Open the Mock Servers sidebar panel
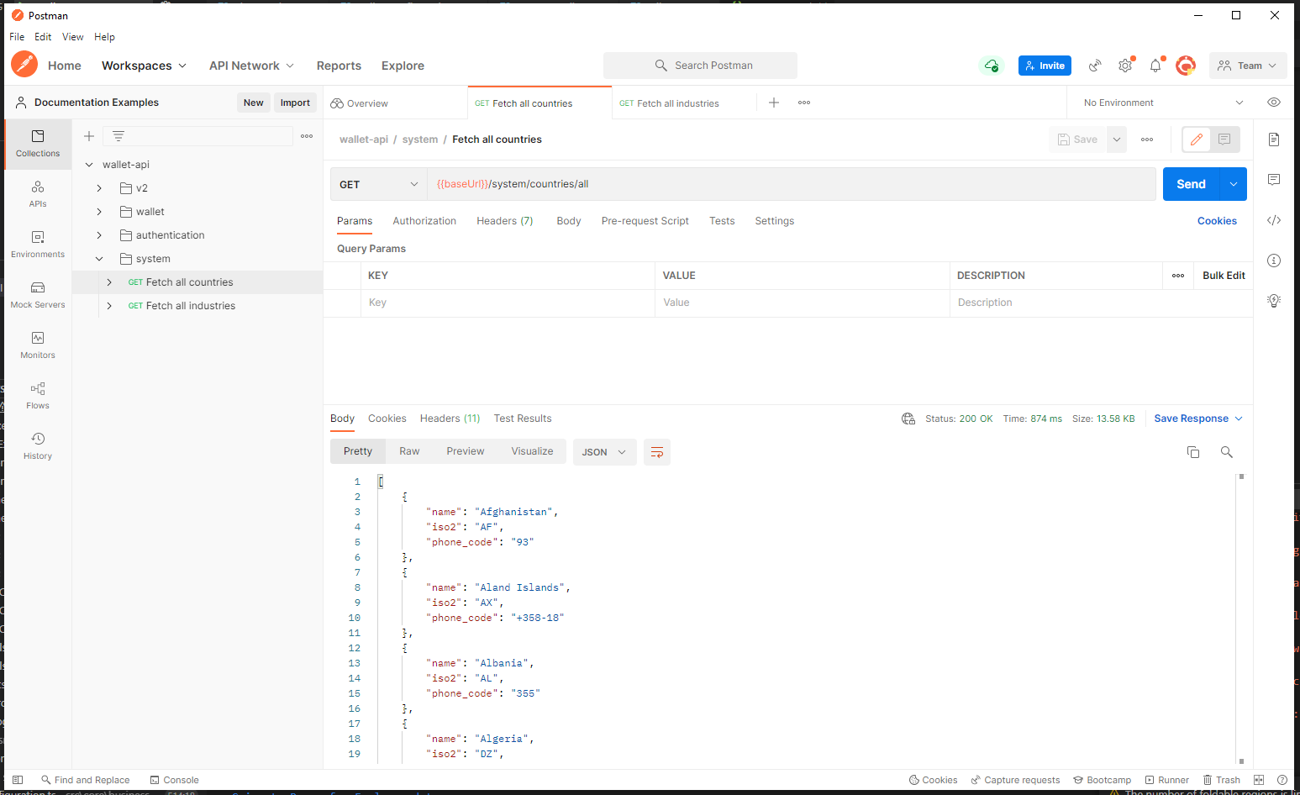This screenshot has width=1300, height=795. coord(38,295)
